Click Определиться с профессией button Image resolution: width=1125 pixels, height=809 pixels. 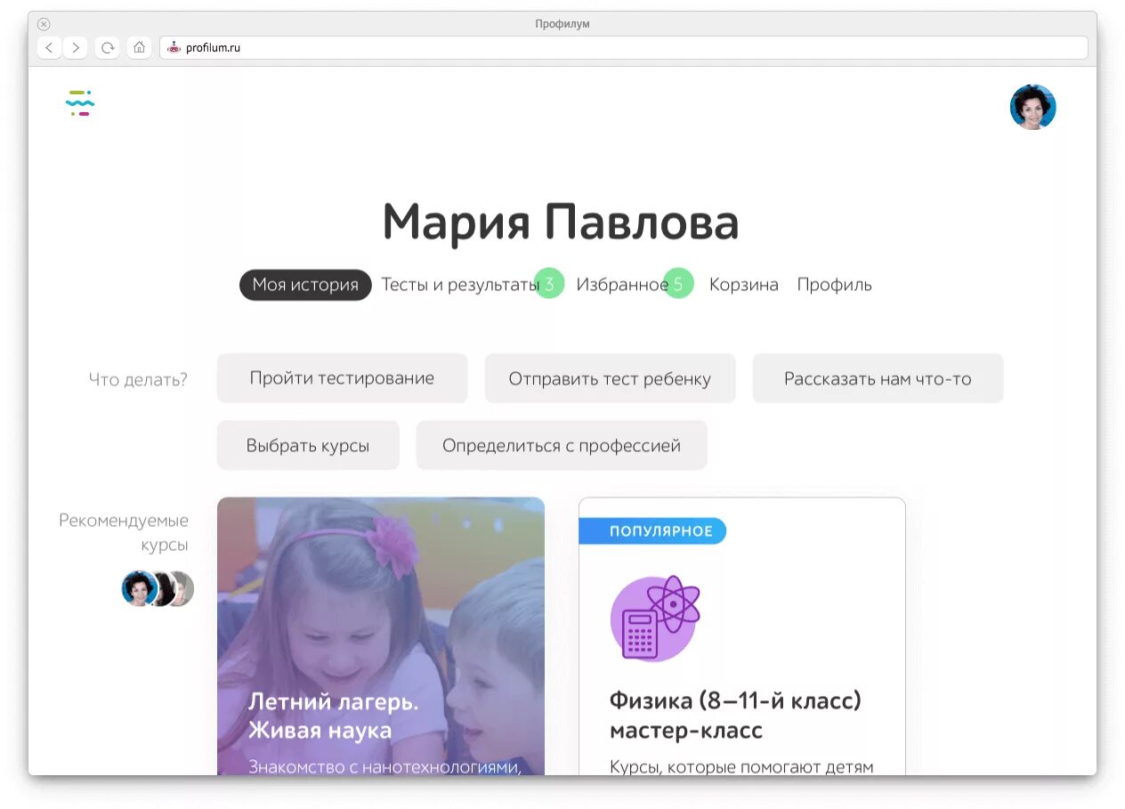point(562,445)
